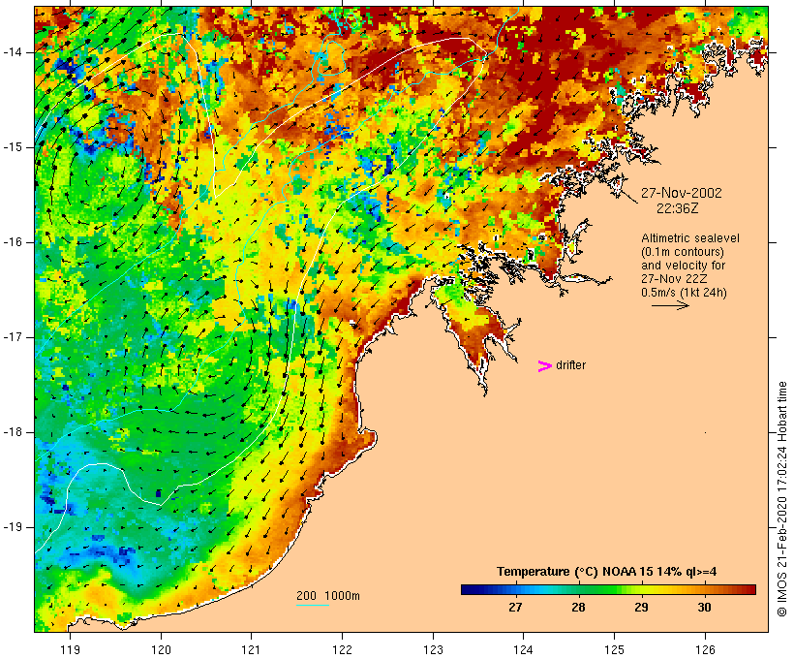Screen dimensions: 794x659
Task: Click latitude axis label -15
Action: (13, 147)
